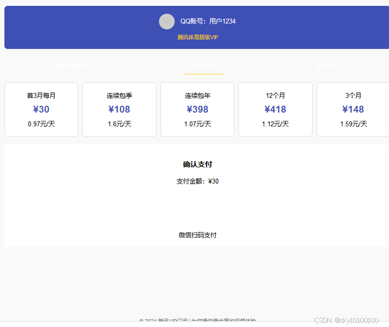Choose the 首3月每月 ¥30 plan card
This screenshot has width=389, height=327.
pyautogui.click(x=42, y=110)
